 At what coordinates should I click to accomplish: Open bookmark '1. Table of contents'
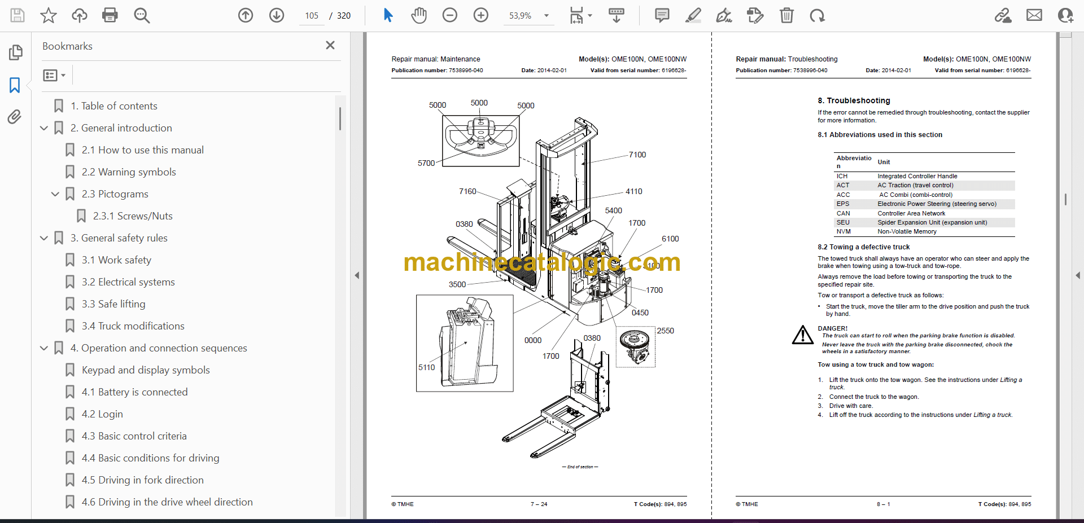(x=113, y=106)
